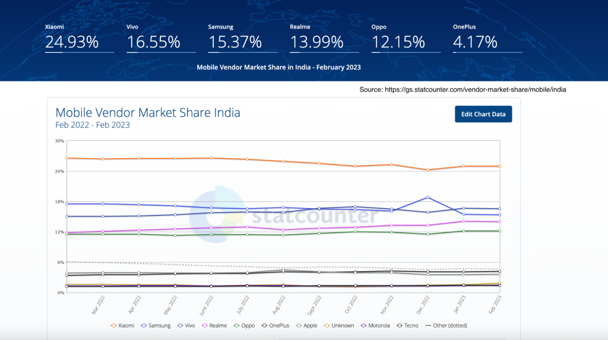Click the Mobile Vendor Market Share India title
608x340 pixels.
148,112
